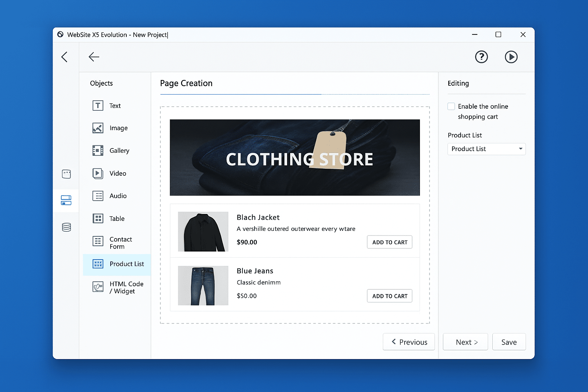The width and height of the screenshot is (588, 392).
Task: Enable the online shopping cart
Action: click(x=451, y=106)
